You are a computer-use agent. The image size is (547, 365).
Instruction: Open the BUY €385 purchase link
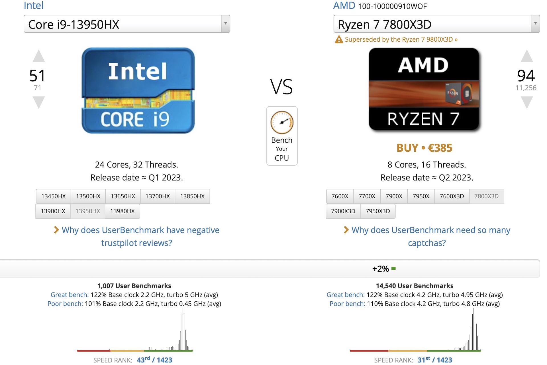[x=424, y=148]
